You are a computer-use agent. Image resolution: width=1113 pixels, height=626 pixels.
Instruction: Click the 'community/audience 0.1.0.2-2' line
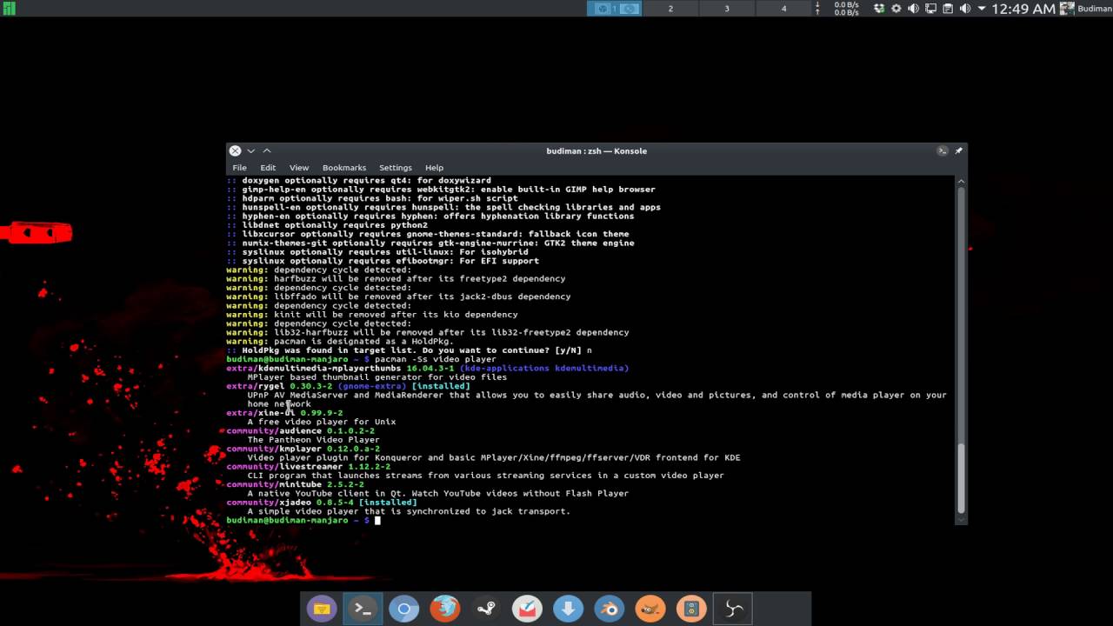[300, 430]
